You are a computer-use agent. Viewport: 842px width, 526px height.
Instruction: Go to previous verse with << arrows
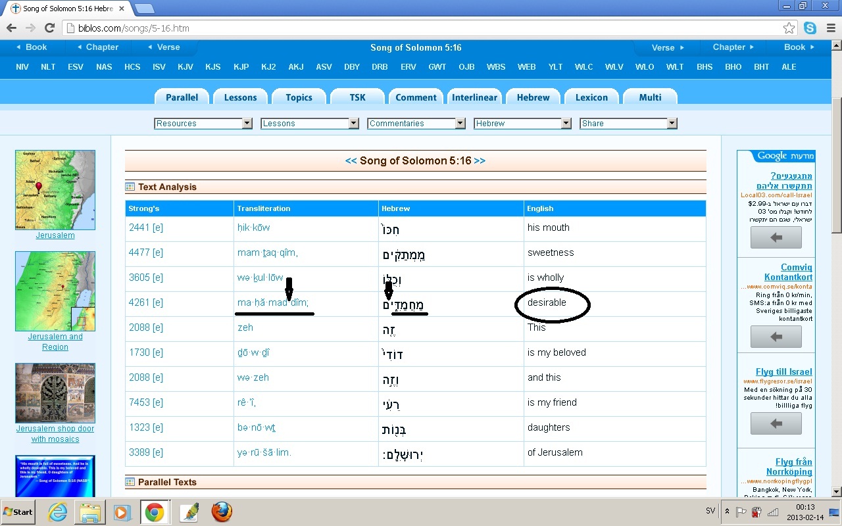[x=351, y=160]
